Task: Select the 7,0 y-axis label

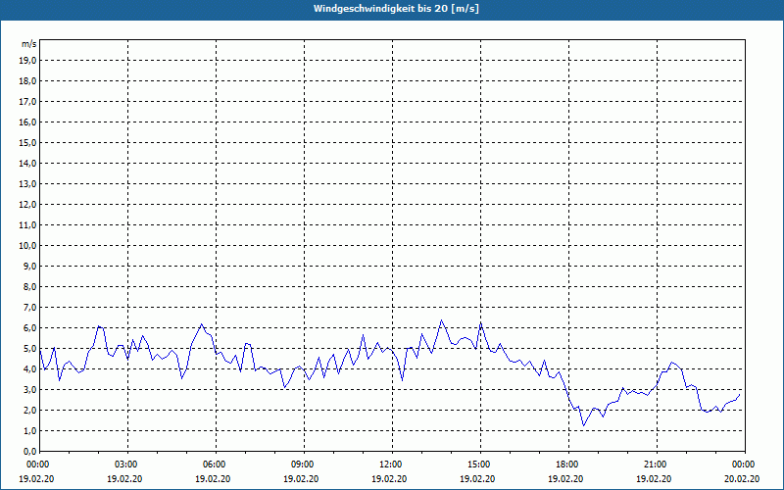Action: [29, 307]
